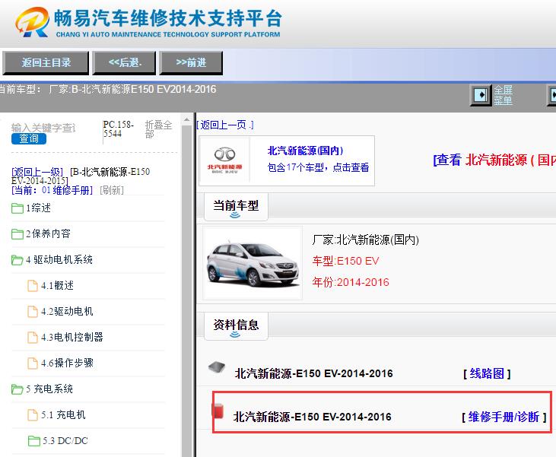
Task: Click the BAIC BJEV brand logo
Action: [225, 160]
